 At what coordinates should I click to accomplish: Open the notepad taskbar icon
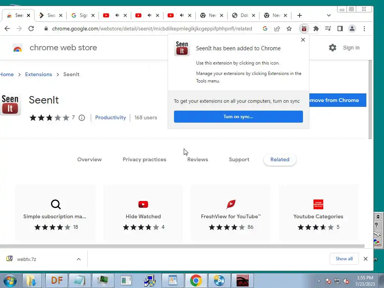coord(79,280)
